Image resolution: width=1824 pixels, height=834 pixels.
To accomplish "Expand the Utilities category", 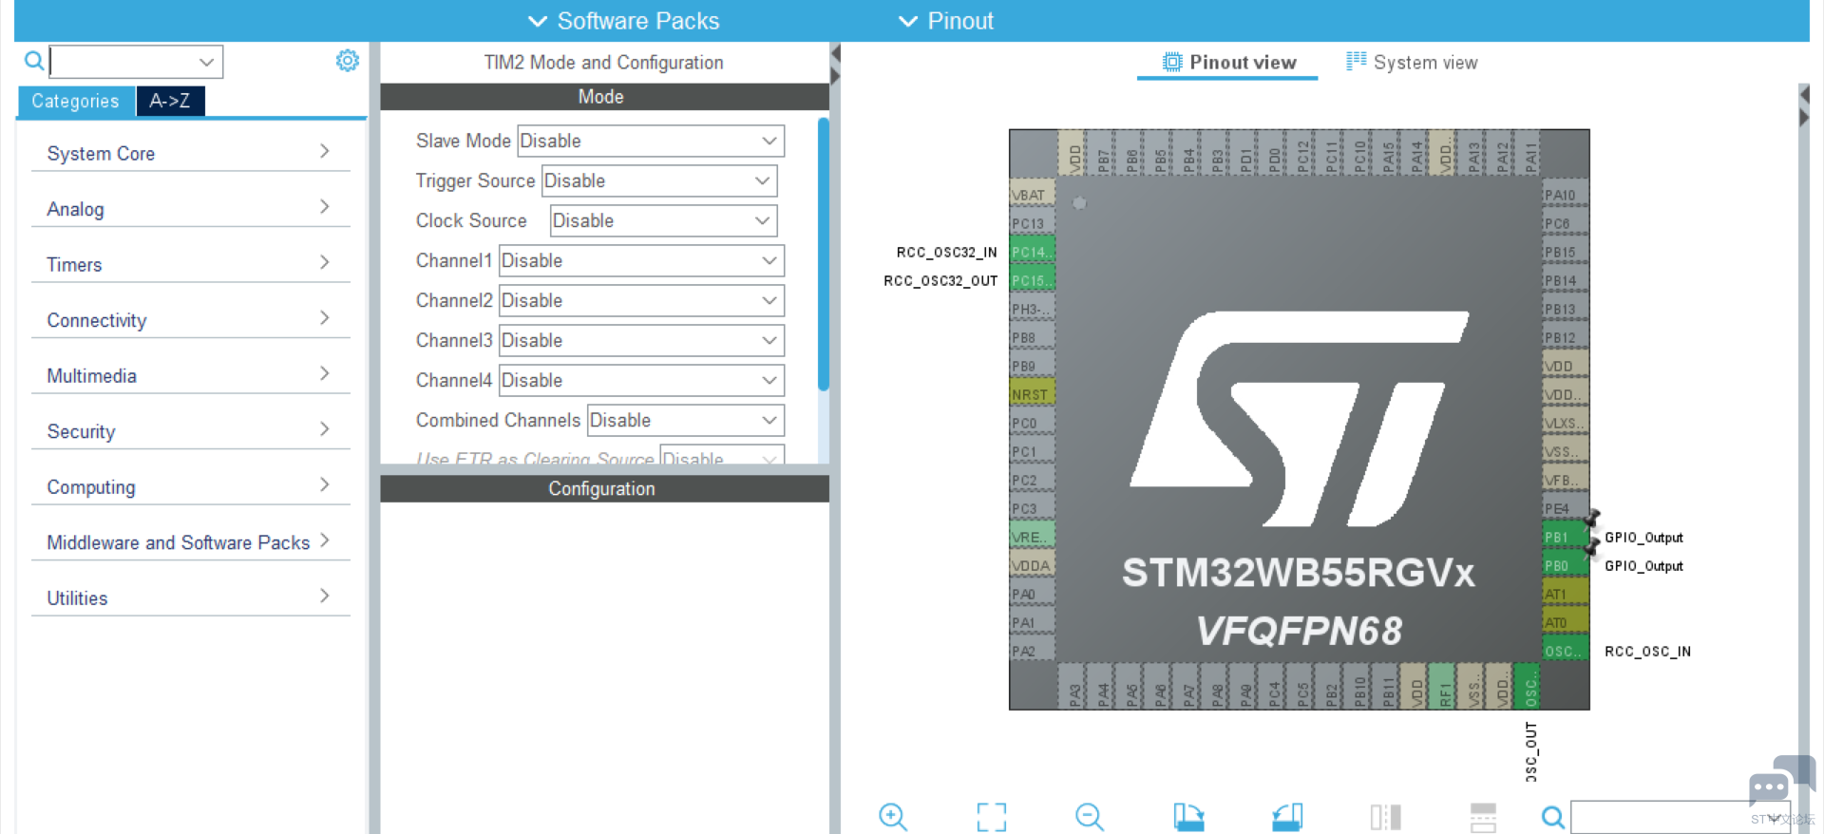I will click(190, 597).
